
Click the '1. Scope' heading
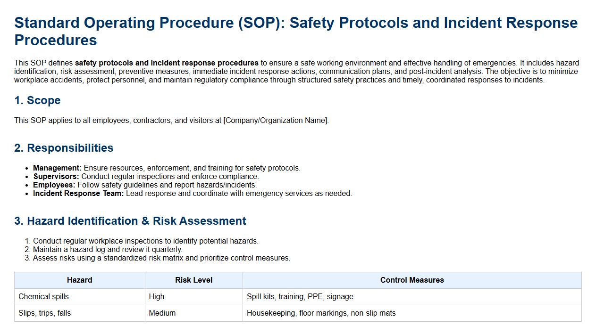[x=37, y=100]
